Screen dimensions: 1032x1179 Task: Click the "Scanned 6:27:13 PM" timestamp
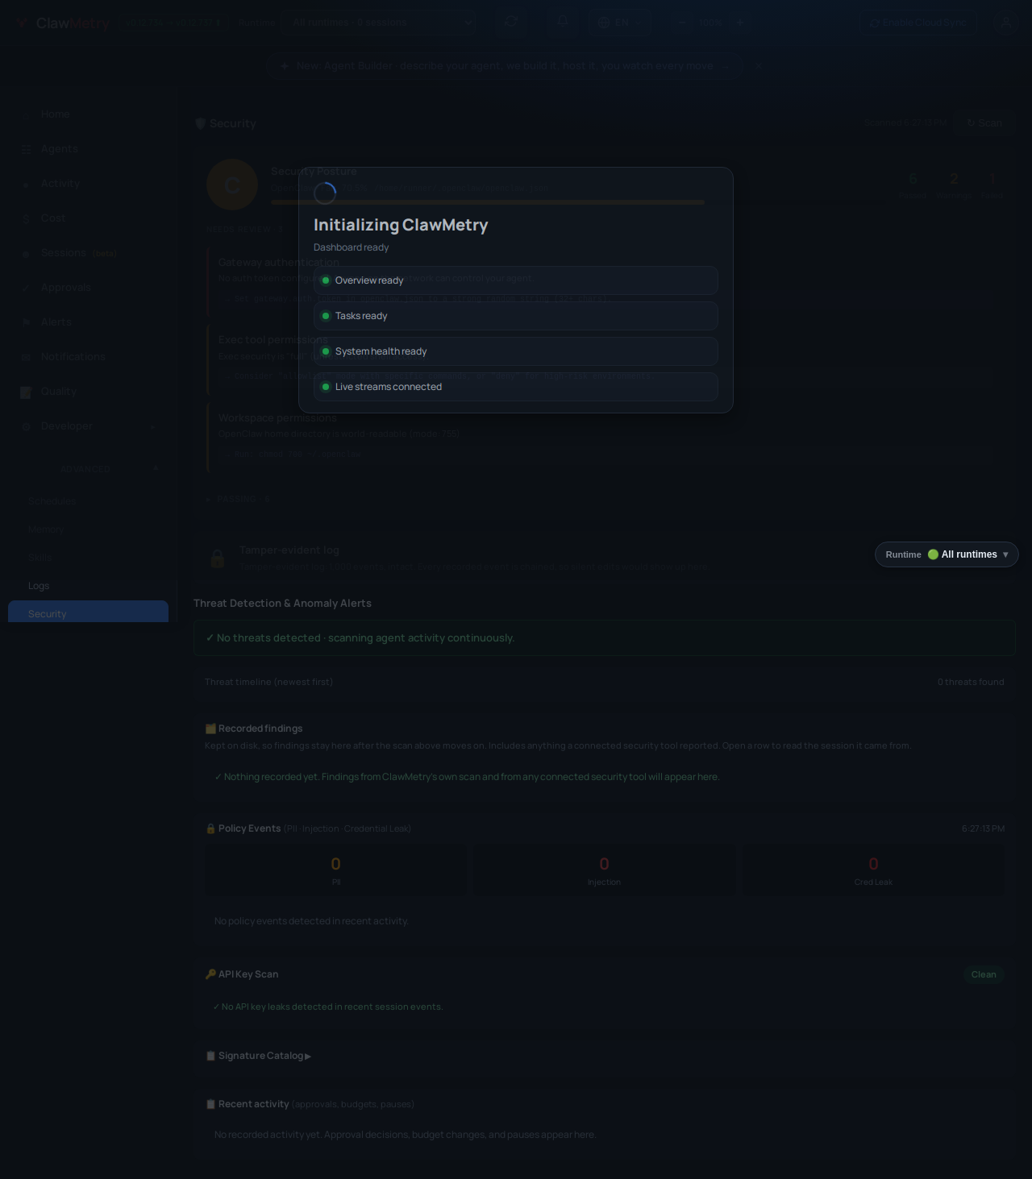click(905, 123)
